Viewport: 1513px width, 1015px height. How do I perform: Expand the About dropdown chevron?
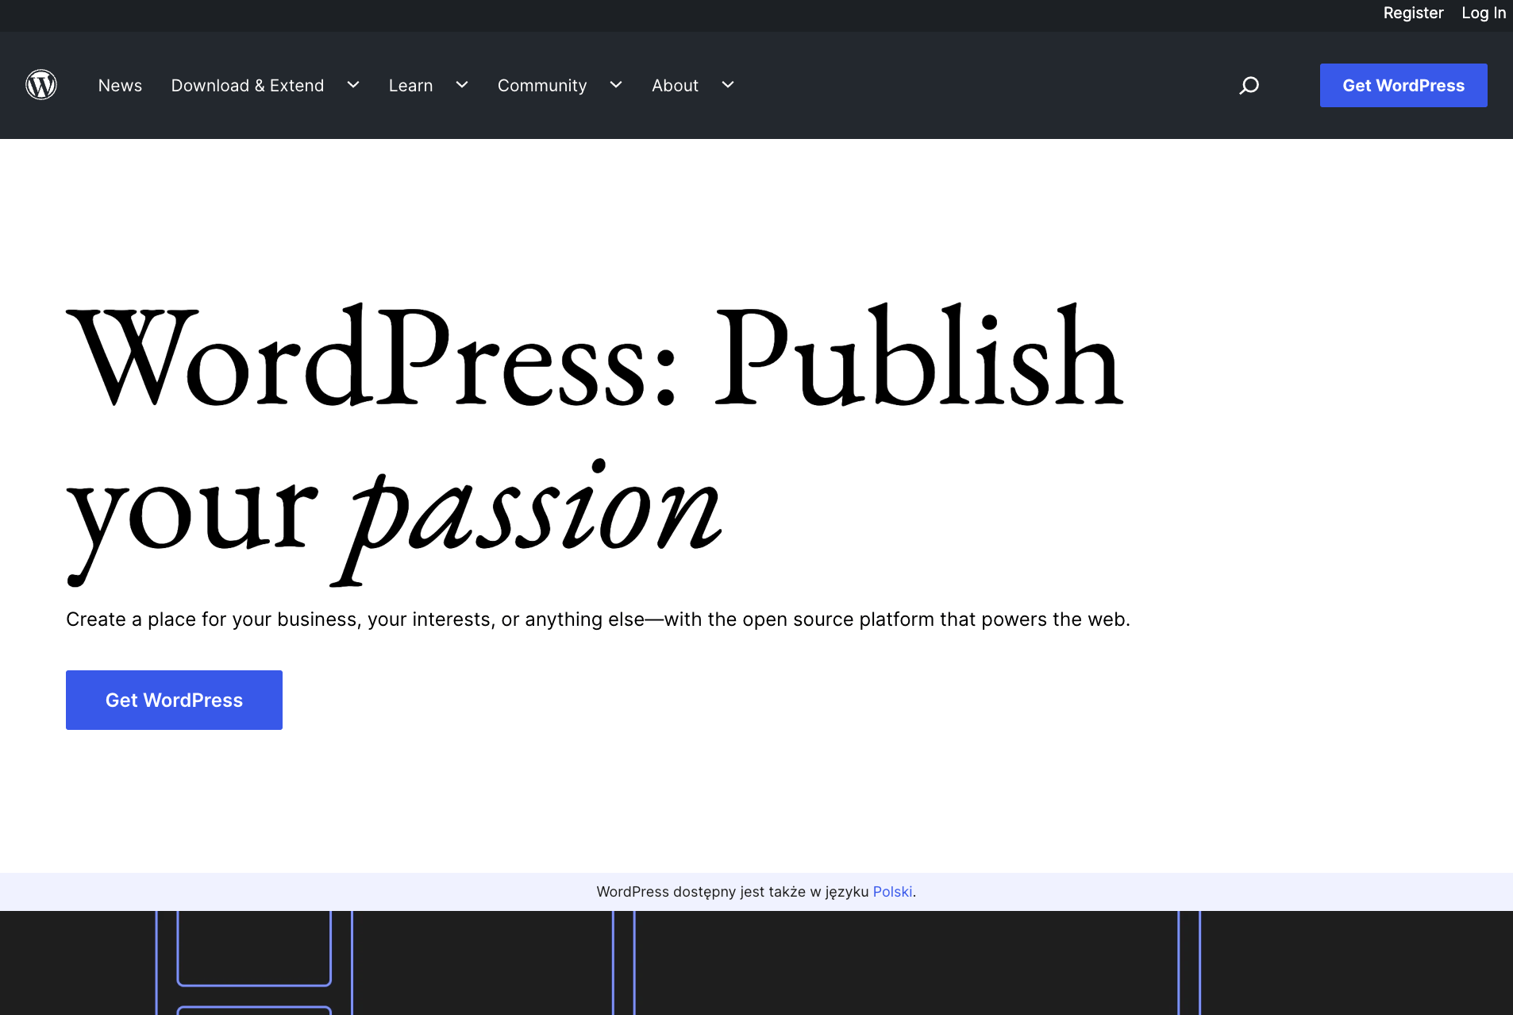[728, 85]
